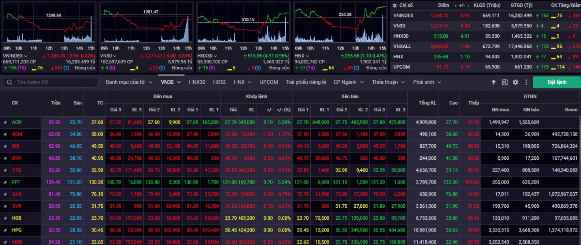
Task: Switch to the UPCOM tab
Action: [269, 82]
